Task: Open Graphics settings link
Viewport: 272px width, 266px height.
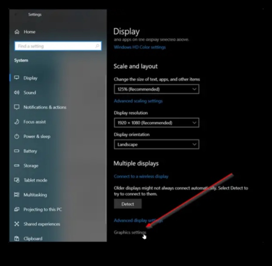Action: pos(130,232)
